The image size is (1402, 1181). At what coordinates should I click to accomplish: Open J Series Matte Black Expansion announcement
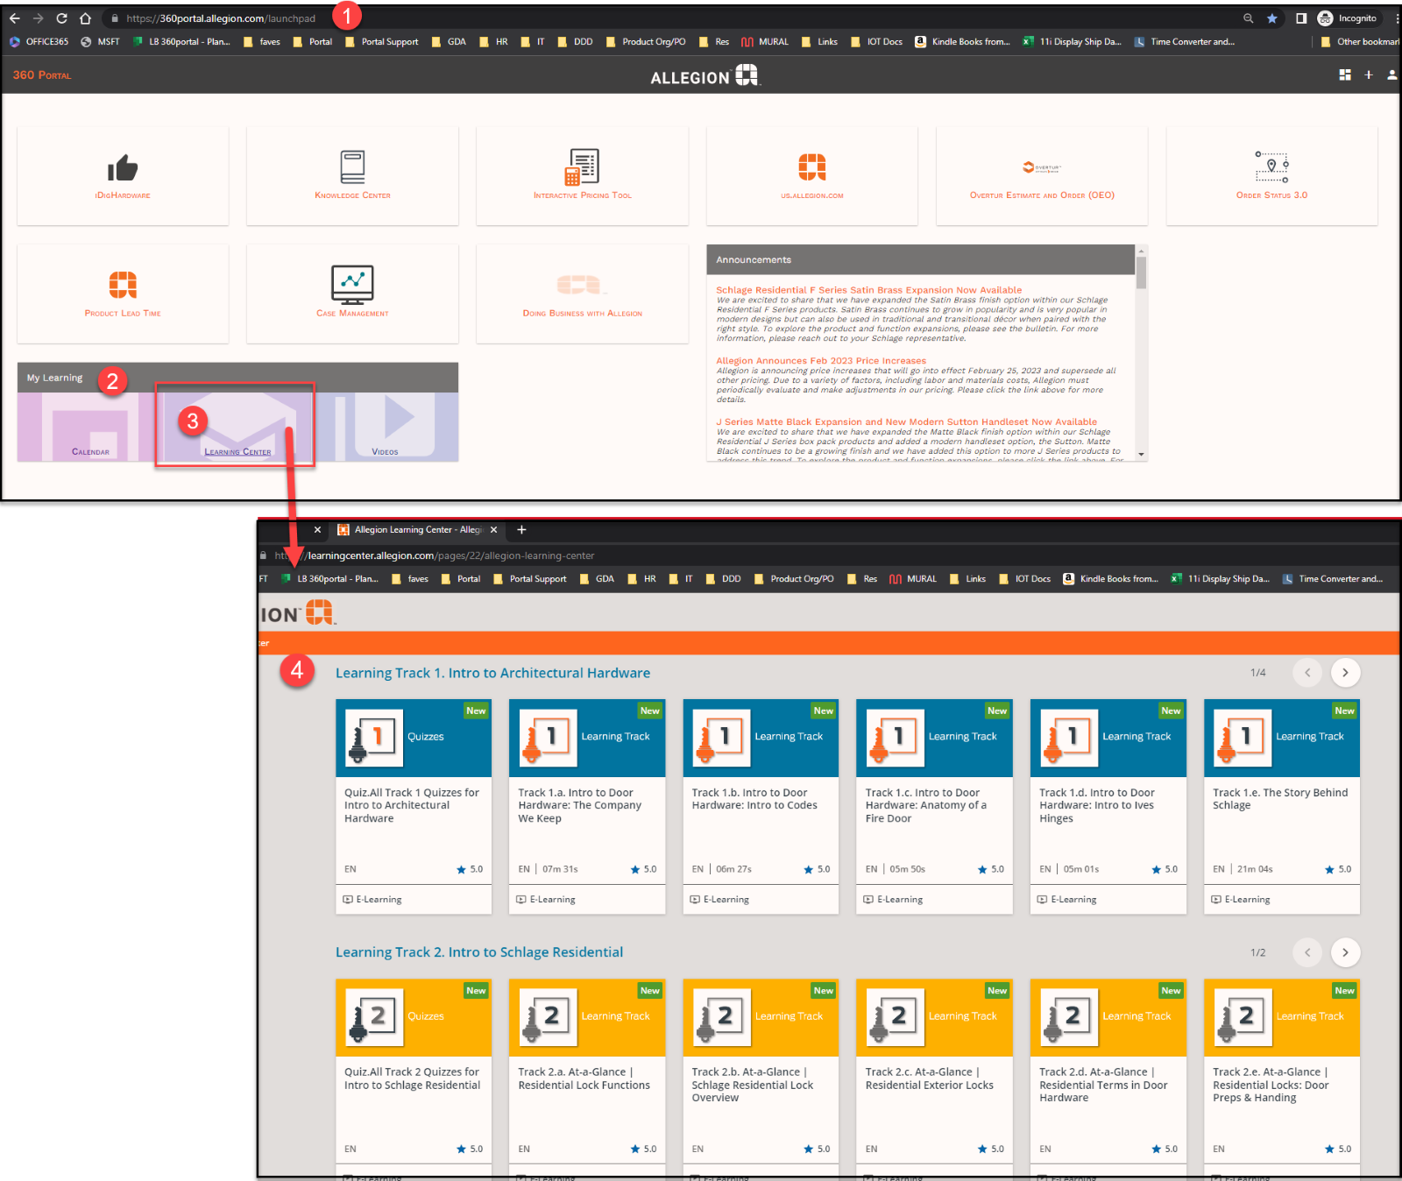click(x=906, y=422)
